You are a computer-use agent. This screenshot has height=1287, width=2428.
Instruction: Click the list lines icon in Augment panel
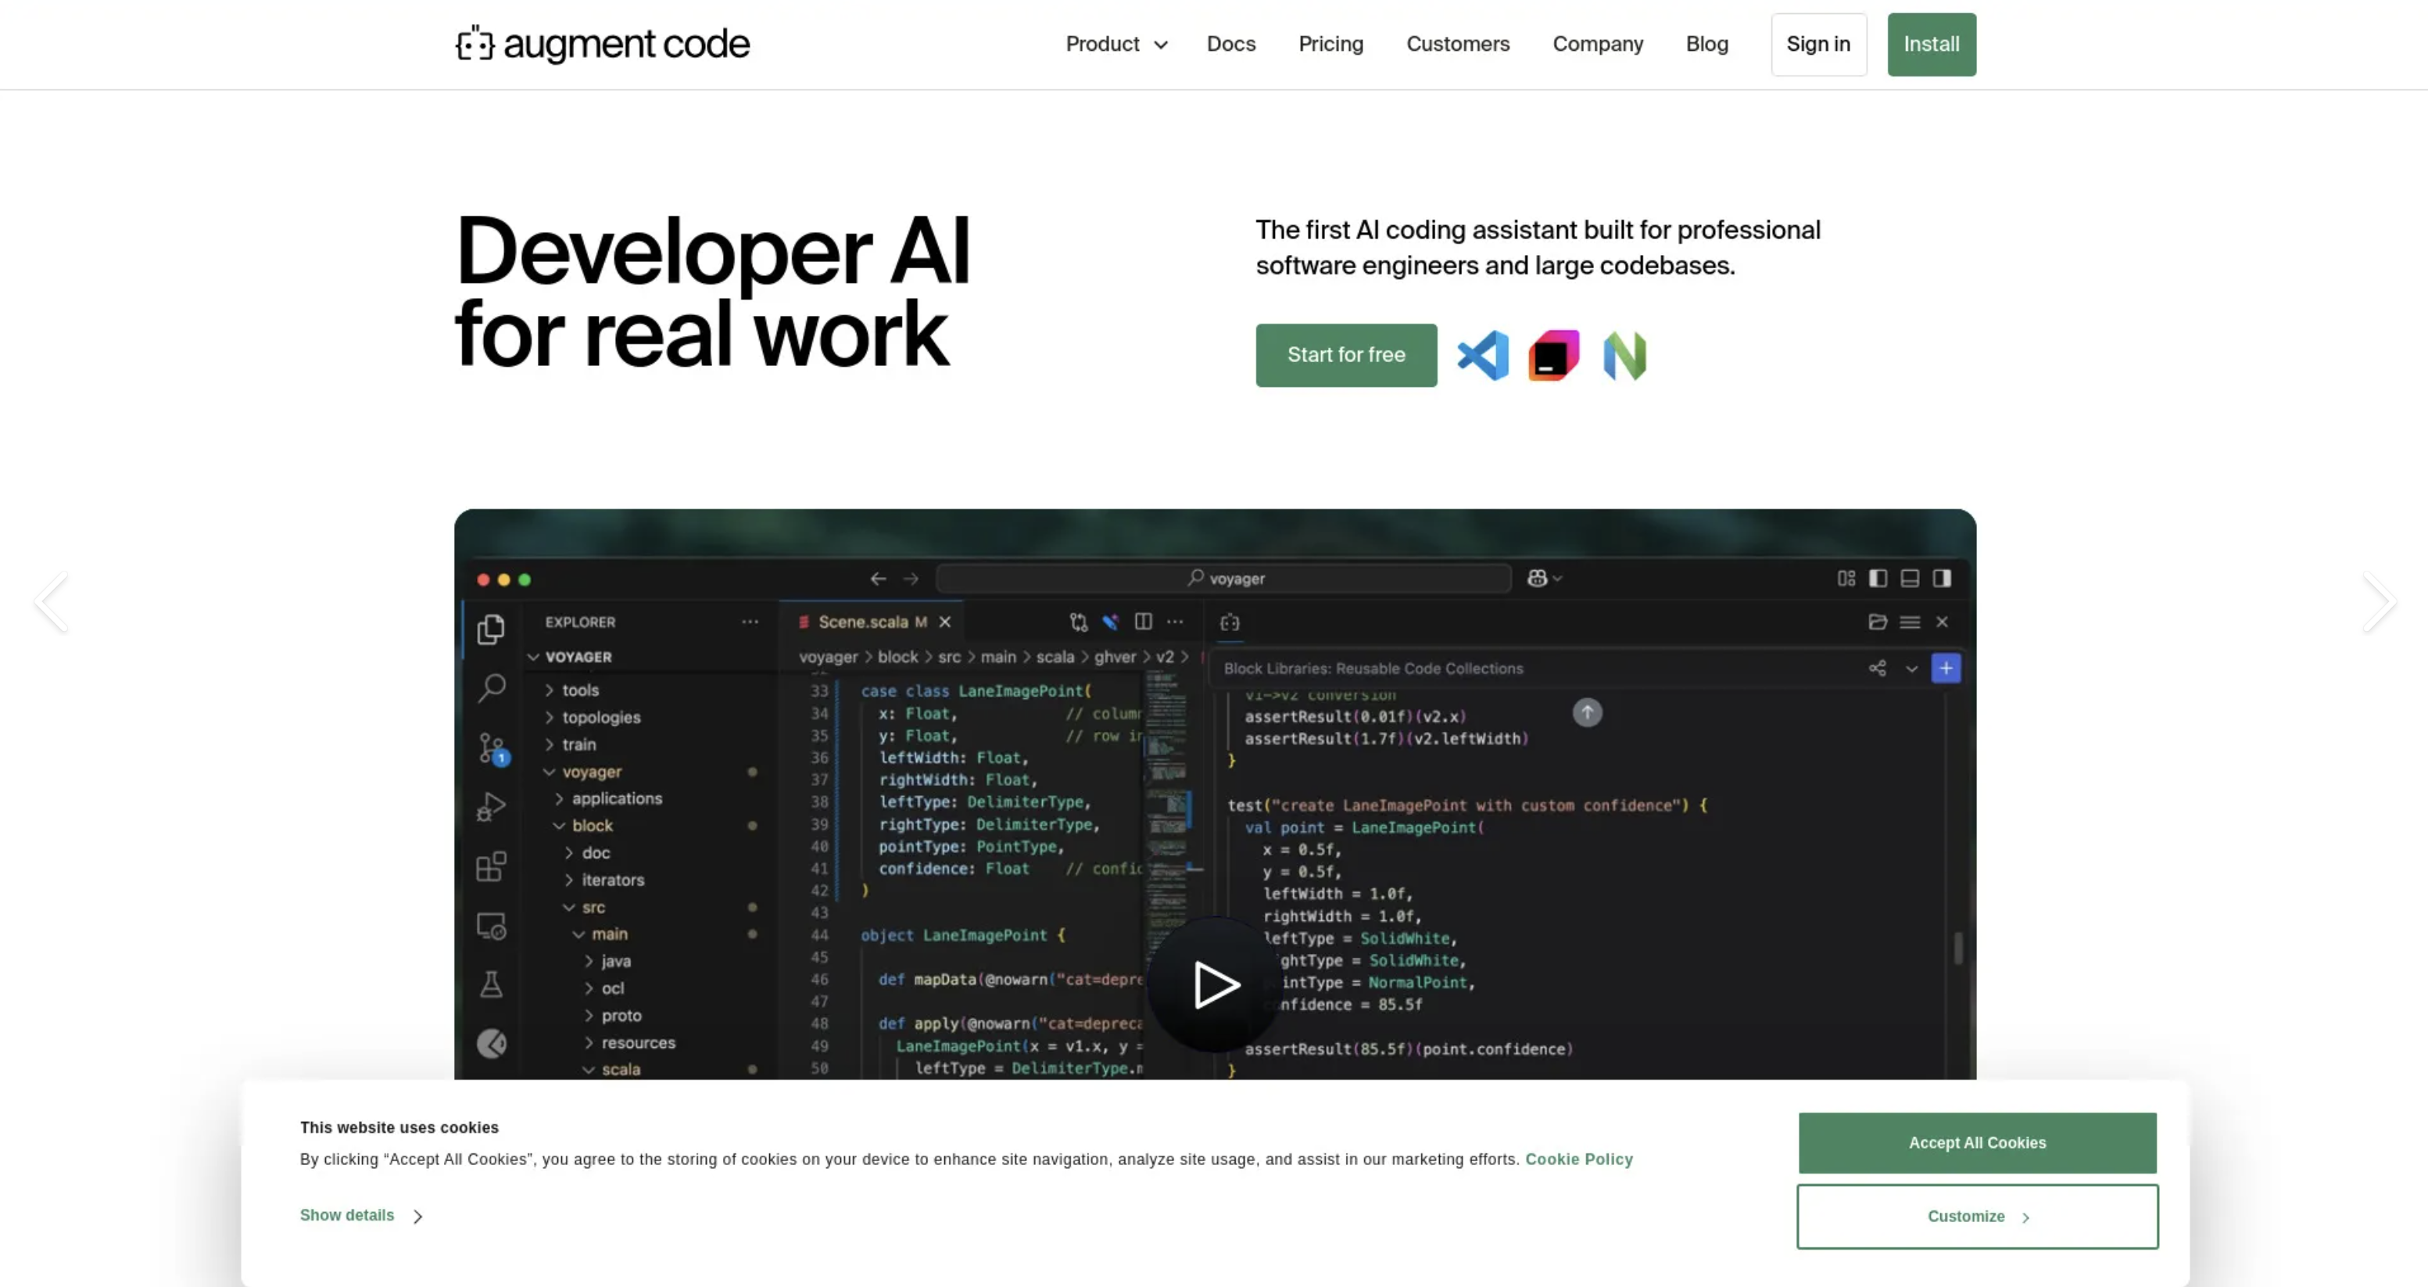pos(1910,622)
